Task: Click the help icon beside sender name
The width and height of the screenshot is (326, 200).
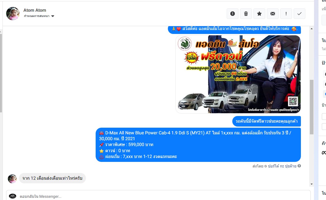Action: [x=299, y=166]
